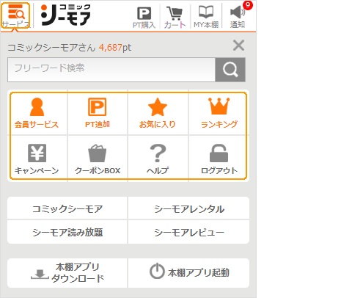Open the カート shopping cart
This screenshot has width=352, height=298.
(175, 17)
